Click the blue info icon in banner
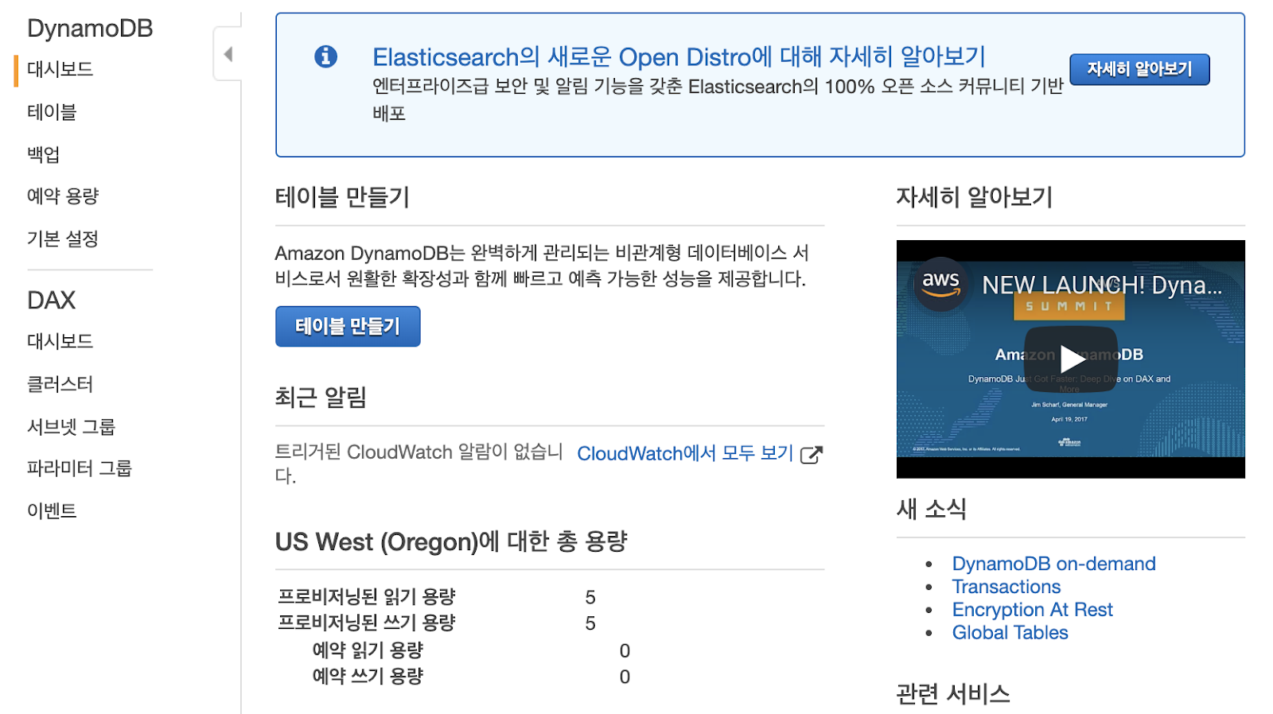The image size is (1273, 714). tap(325, 56)
